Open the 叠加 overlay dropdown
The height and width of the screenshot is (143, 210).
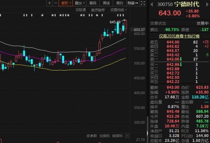pyautogui.click(x=80, y=3)
